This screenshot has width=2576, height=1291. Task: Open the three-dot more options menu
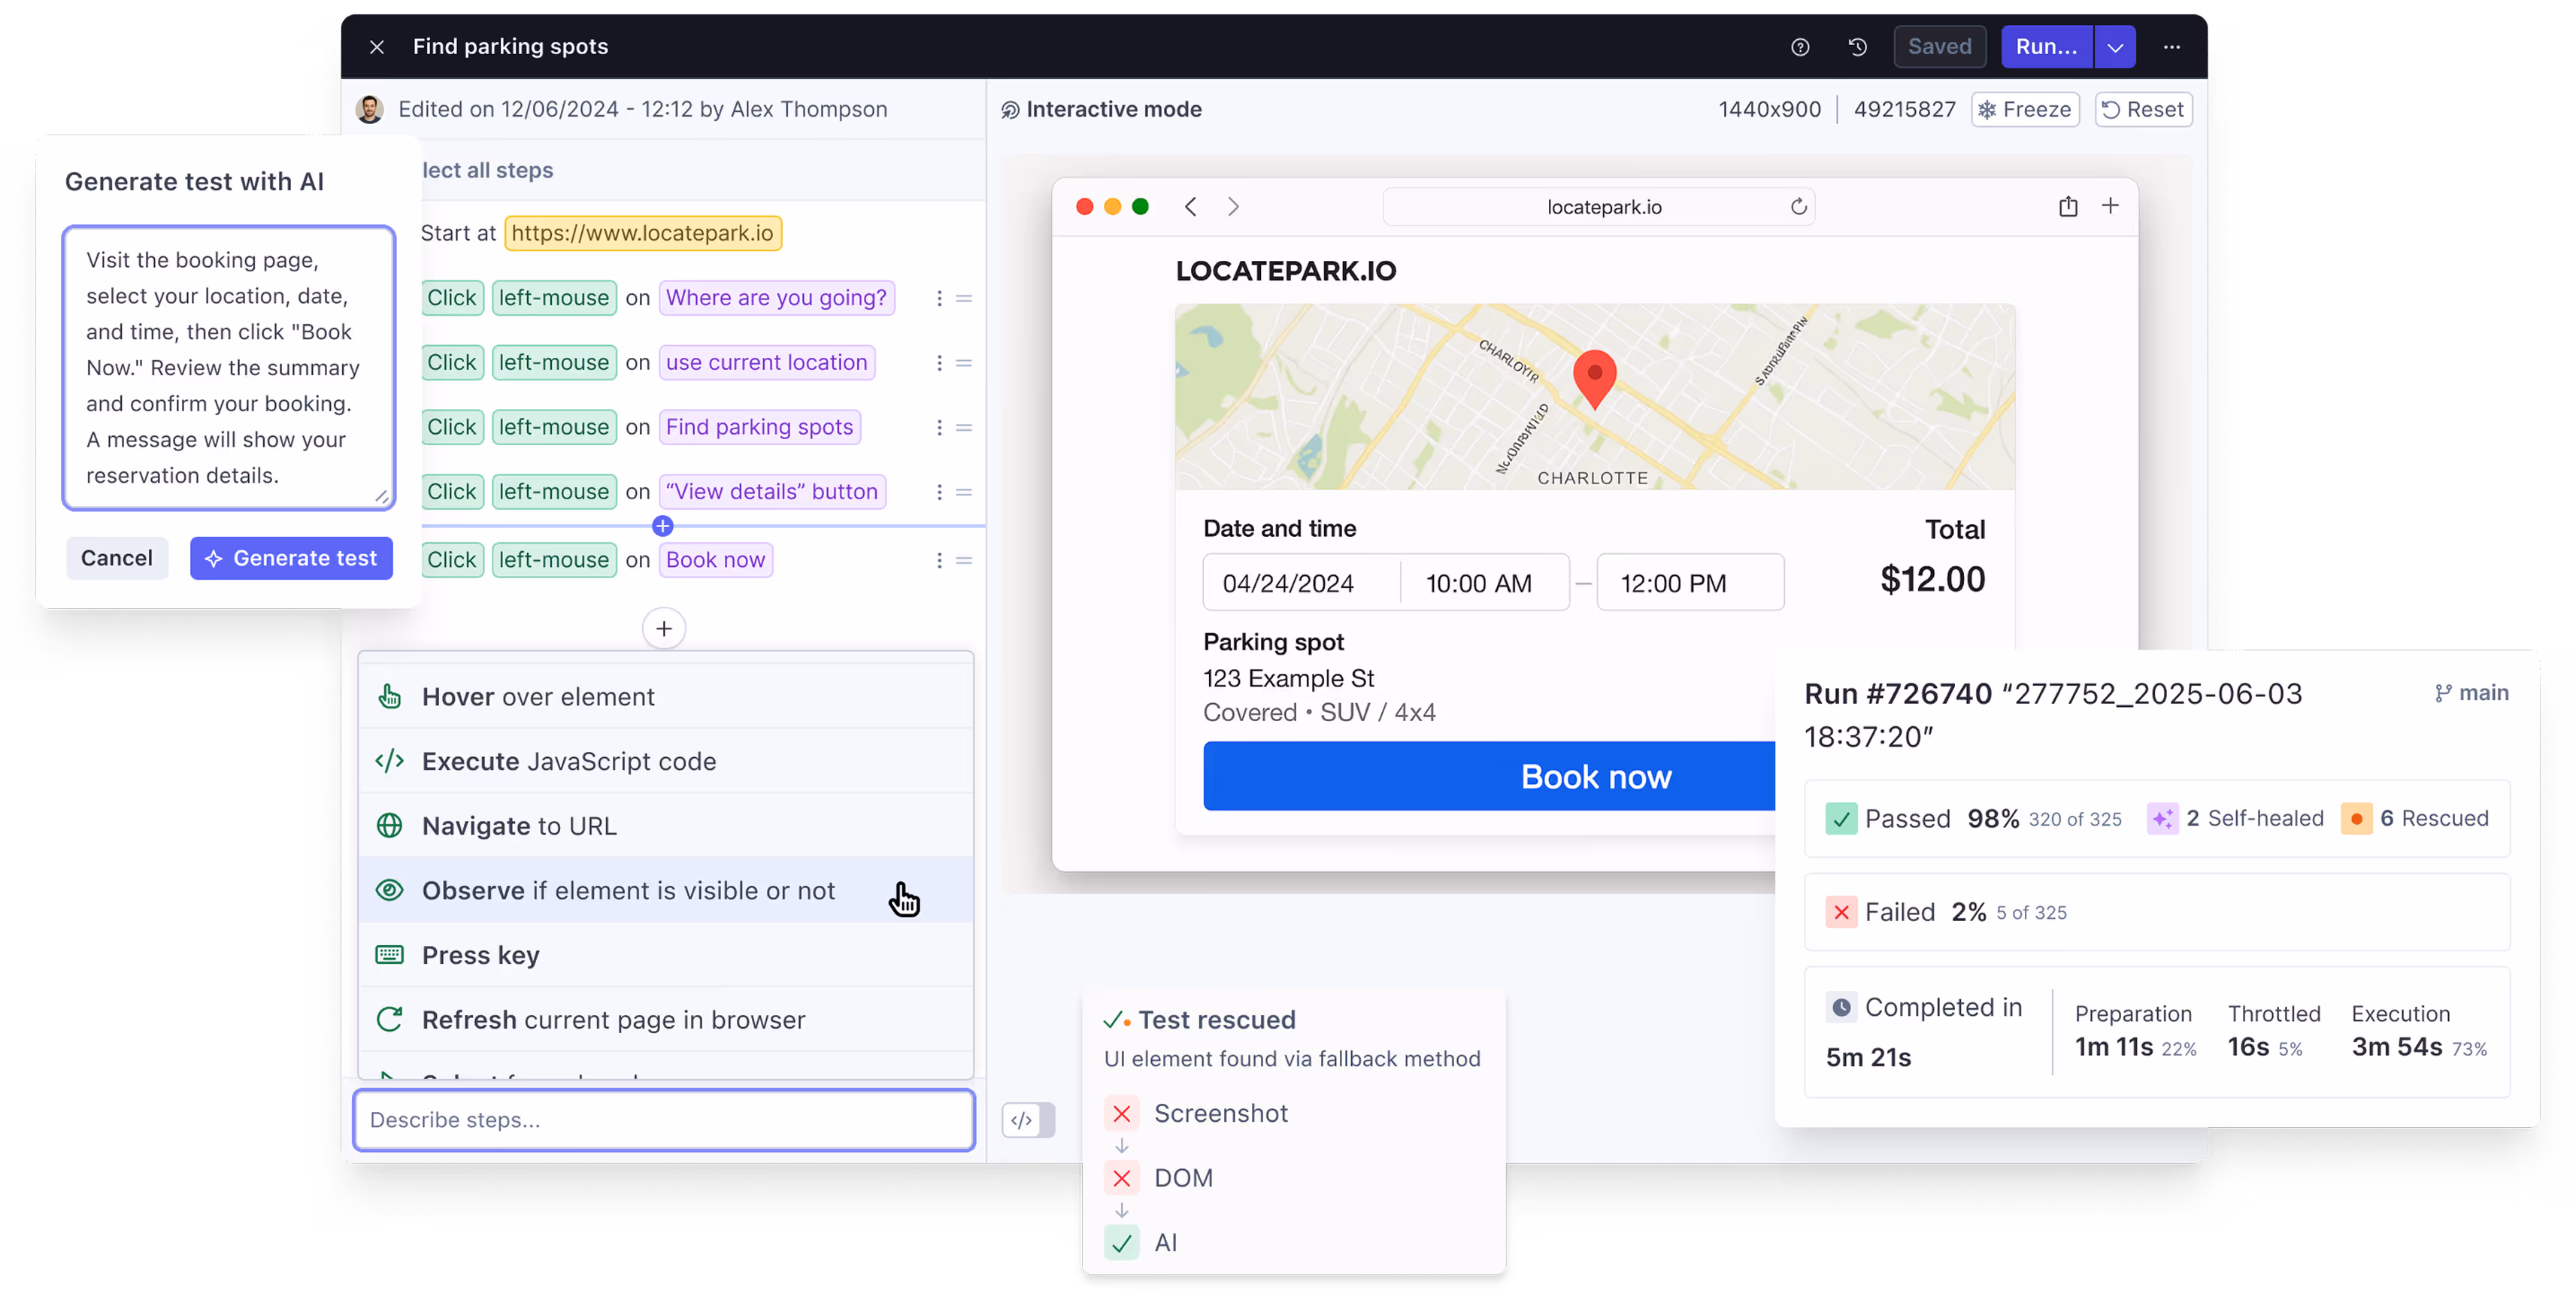[2172, 47]
